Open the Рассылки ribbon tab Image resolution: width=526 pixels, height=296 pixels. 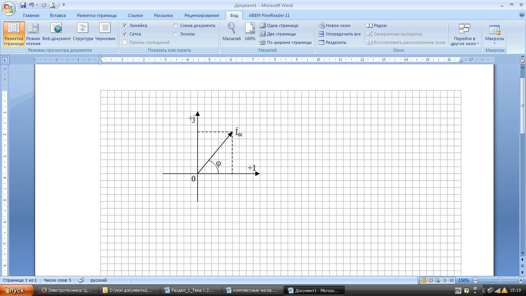pos(163,15)
